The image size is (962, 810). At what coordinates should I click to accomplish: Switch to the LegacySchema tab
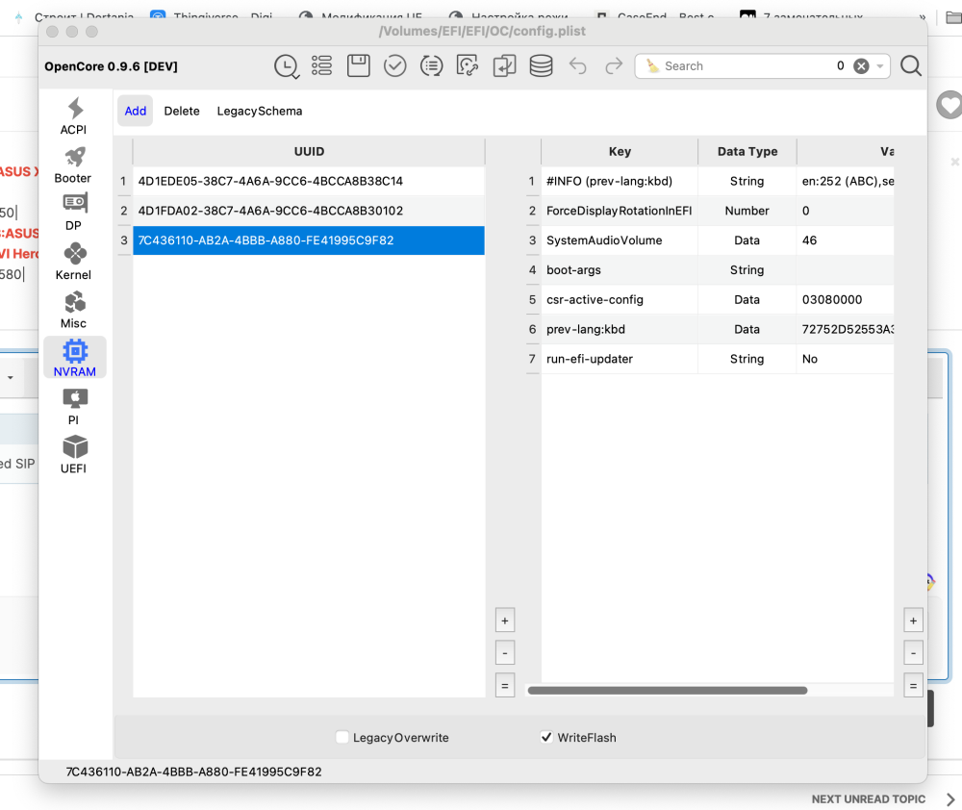point(260,111)
